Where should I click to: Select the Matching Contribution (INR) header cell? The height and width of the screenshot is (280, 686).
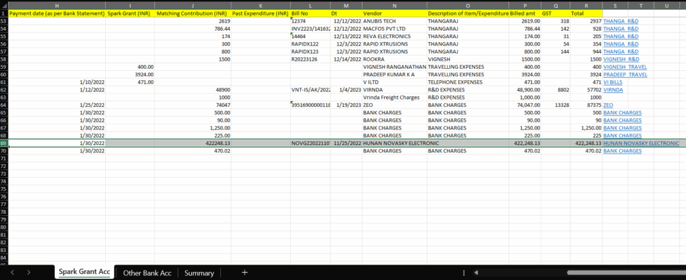click(192, 13)
